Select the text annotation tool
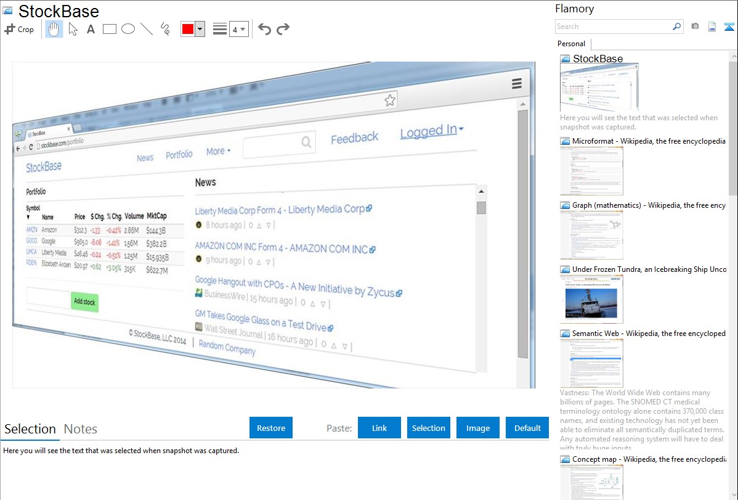The width and height of the screenshot is (738, 500). coord(91,29)
